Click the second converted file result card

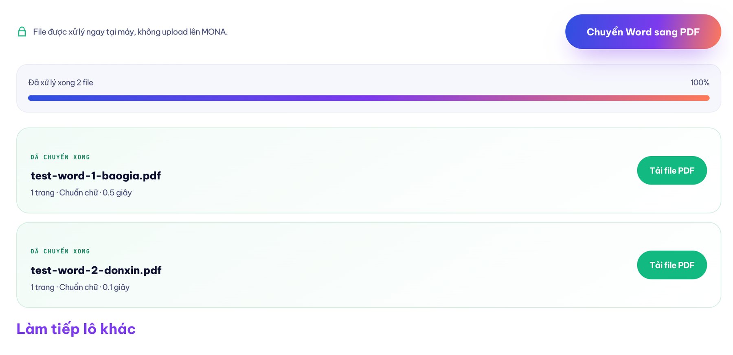pos(369,265)
